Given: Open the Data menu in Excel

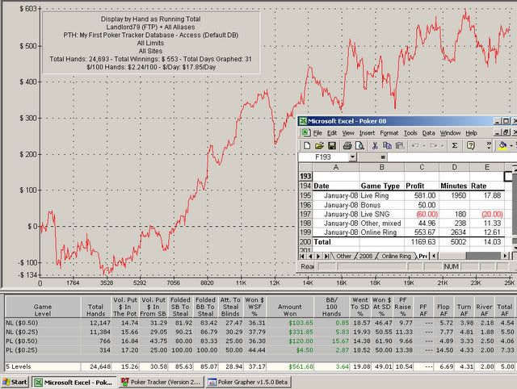Looking at the screenshot, I should [x=428, y=133].
